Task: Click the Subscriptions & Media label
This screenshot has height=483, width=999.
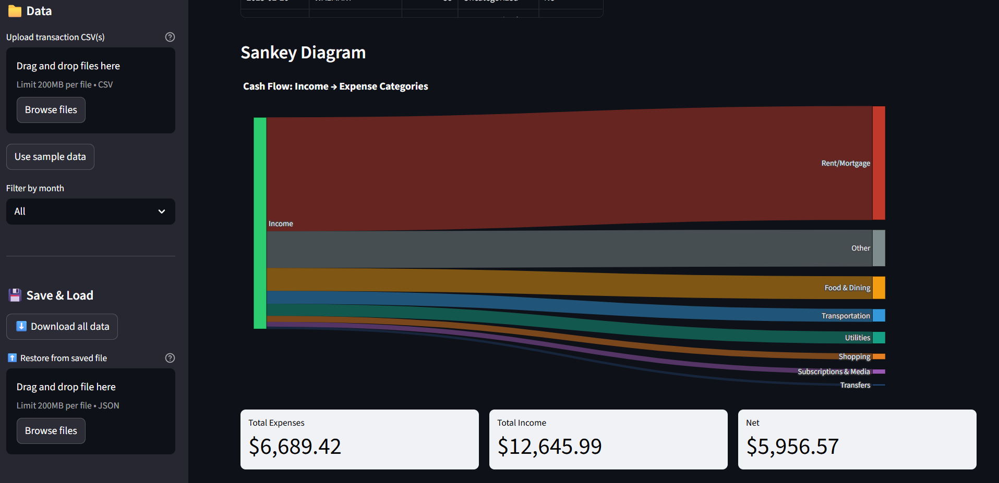Action: 834,371
